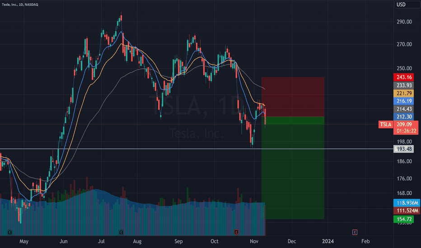Select the red stop-loss zone of short position
421x248 pixels.
click(293, 97)
